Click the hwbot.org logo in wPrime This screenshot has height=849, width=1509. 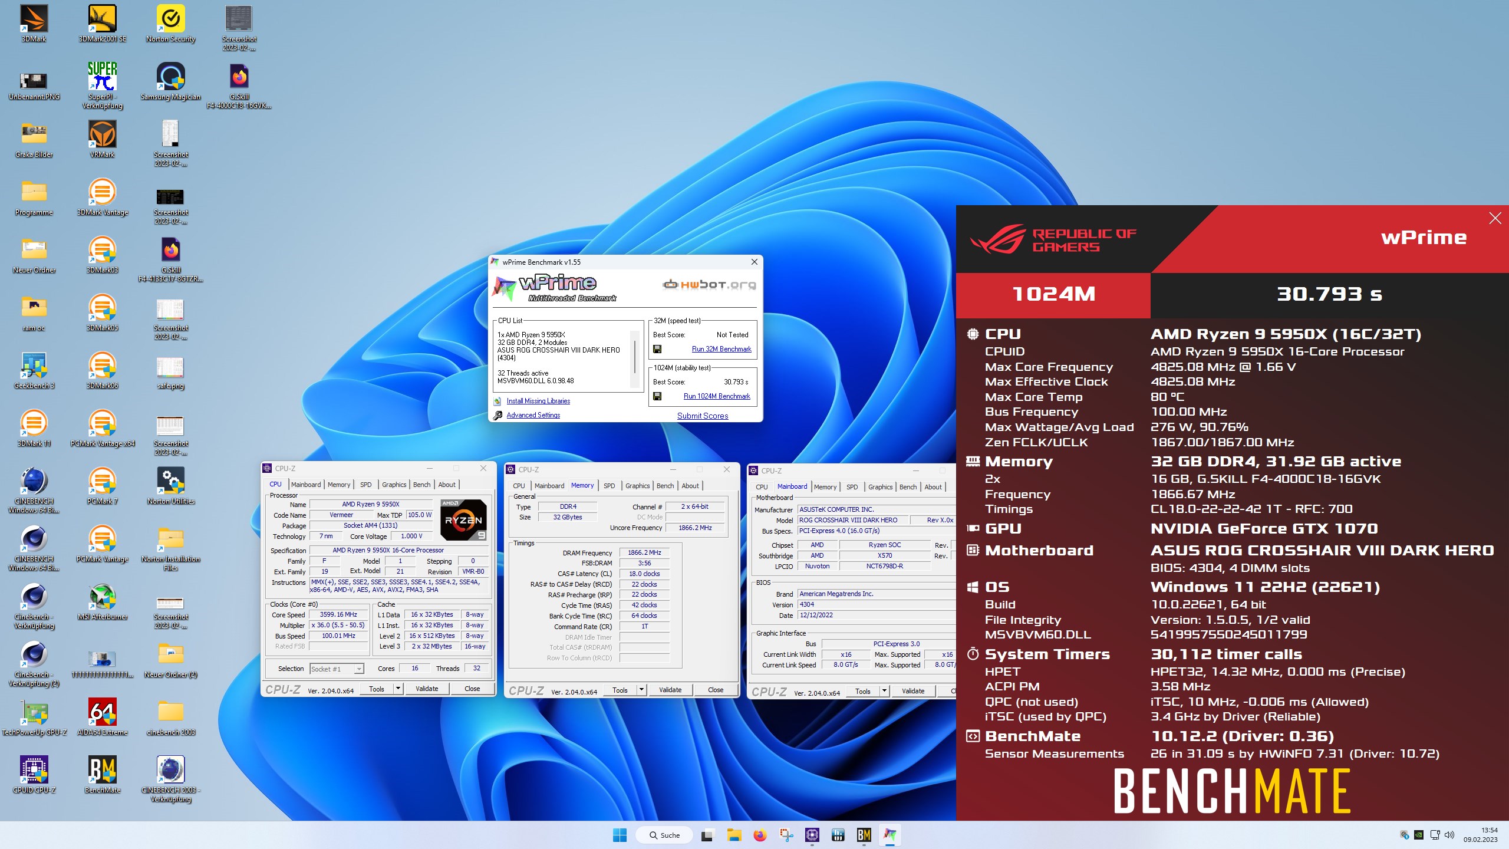point(709,285)
